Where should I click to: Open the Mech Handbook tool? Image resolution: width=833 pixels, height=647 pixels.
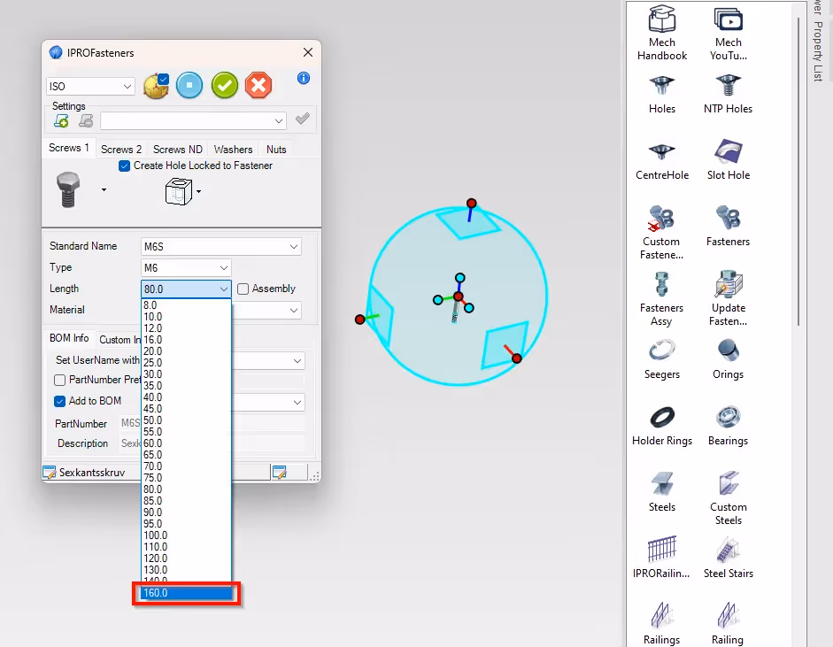pos(662,33)
